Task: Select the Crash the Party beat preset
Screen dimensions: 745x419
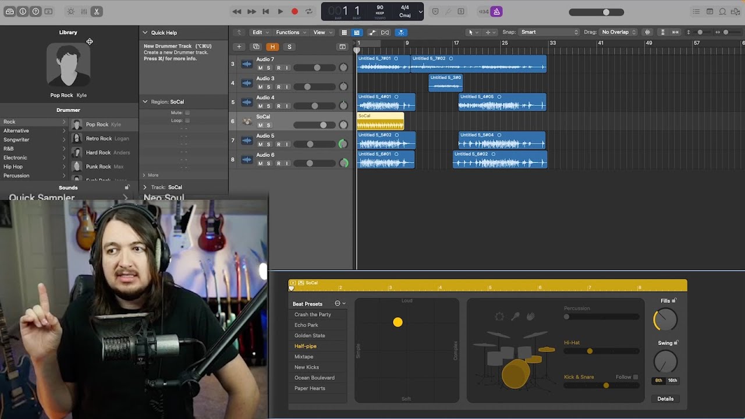Action: point(313,314)
